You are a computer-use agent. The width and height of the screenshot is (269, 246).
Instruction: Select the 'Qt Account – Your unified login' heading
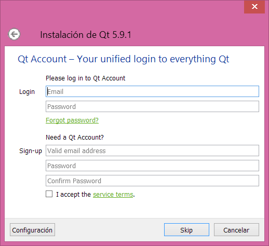click(124, 59)
